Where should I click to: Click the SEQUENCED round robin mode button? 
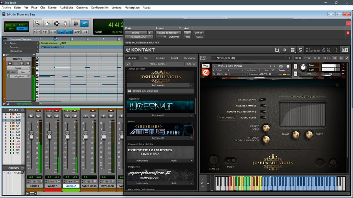(228, 118)
